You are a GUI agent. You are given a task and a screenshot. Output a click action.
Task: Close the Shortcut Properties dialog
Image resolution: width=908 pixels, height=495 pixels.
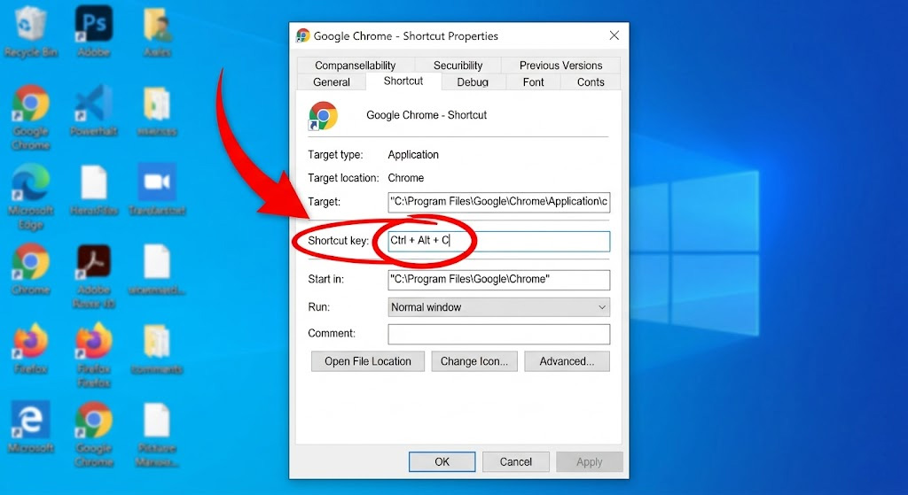614,35
